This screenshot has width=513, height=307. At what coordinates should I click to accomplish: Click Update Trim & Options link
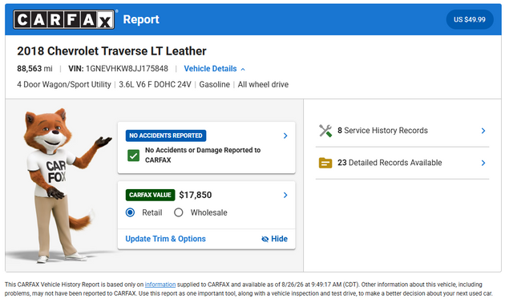point(166,239)
